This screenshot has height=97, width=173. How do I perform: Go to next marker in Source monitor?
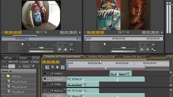click(54, 44)
